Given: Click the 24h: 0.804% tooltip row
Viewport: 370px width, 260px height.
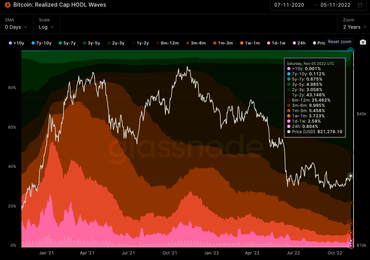Looking at the screenshot, I should tap(303, 126).
